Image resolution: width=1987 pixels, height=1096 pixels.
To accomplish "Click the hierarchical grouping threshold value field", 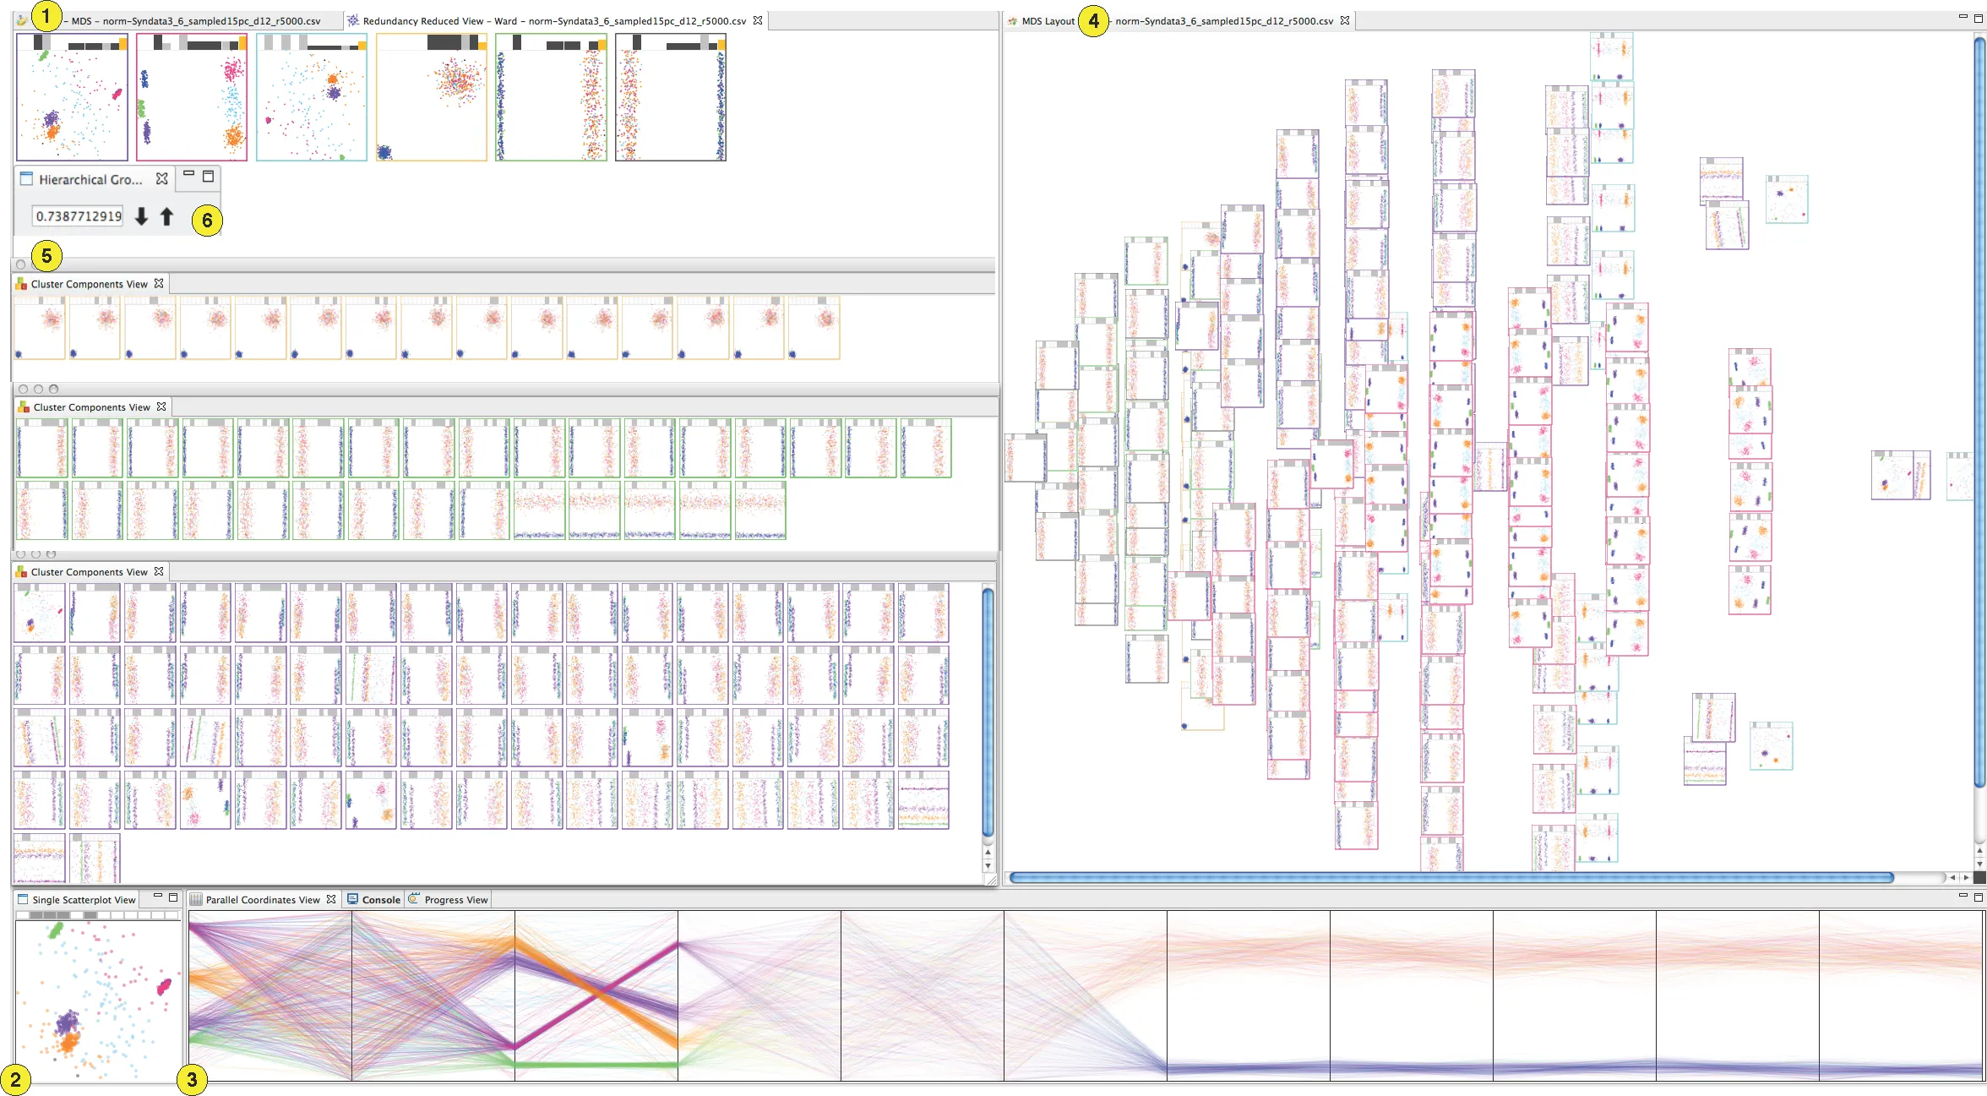I will tap(78, 216).
